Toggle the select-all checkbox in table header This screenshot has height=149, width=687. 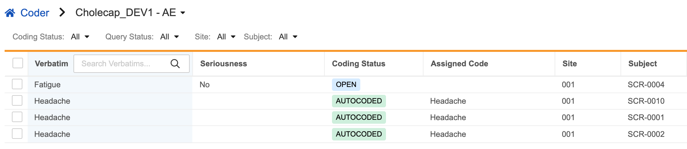[x=18, y=63]
